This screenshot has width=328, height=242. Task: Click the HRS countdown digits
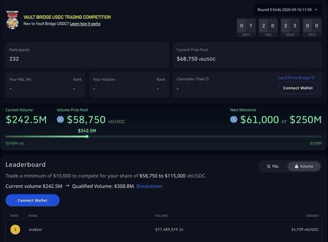click(268, 26)
